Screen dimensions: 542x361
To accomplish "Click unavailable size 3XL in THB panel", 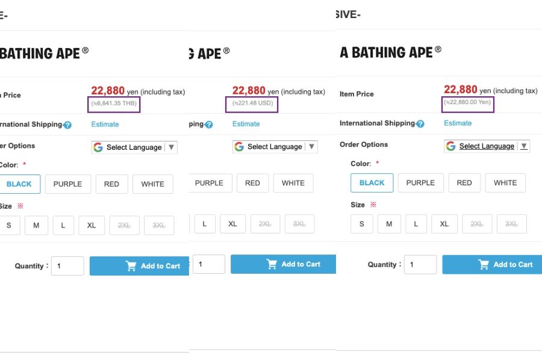I will [159, 226].
